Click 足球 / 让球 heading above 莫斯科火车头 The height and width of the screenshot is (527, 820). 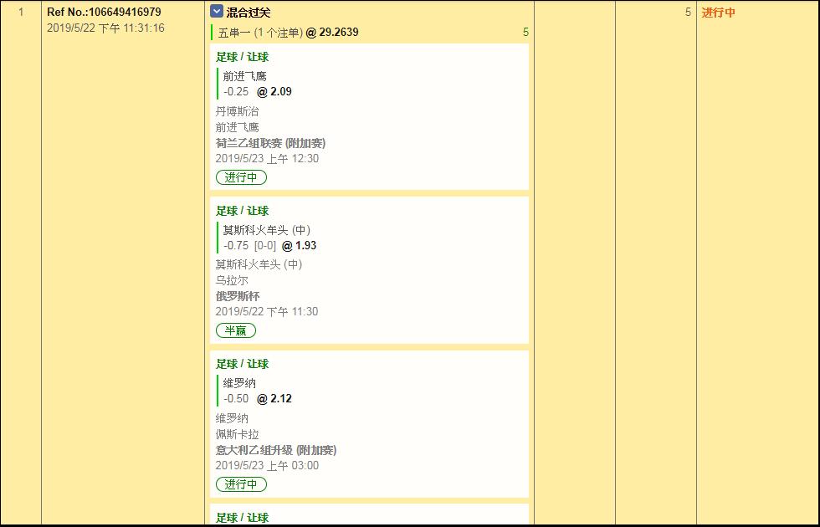[x=242, y=211]
